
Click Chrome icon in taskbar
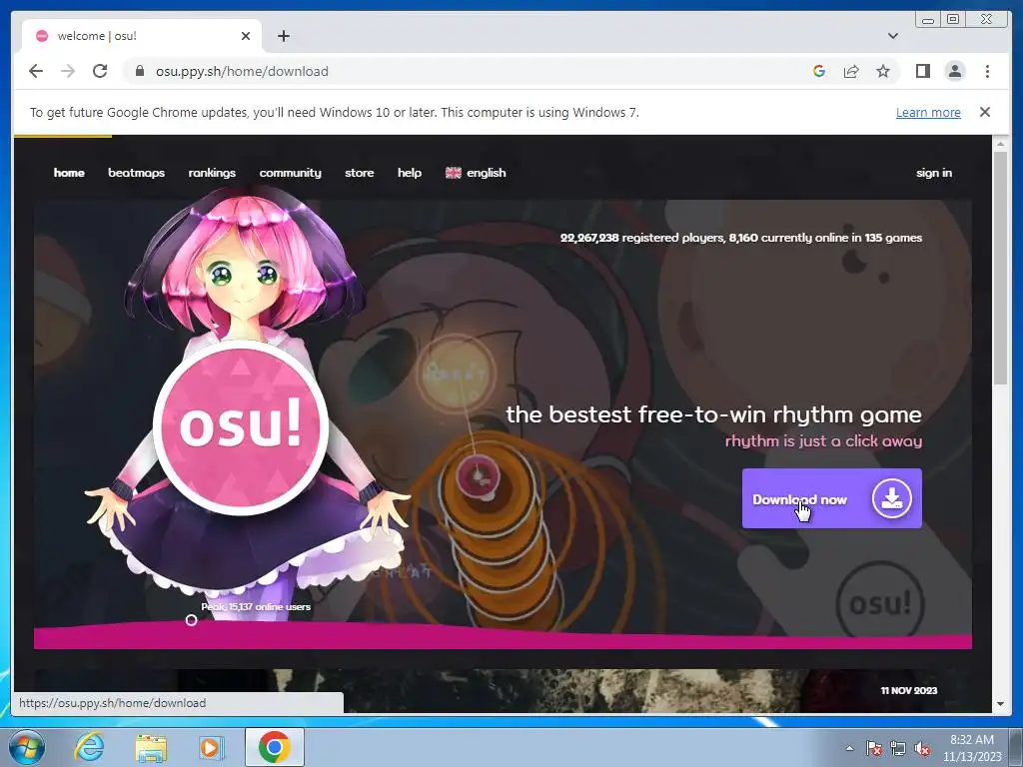tap(274, 747)
